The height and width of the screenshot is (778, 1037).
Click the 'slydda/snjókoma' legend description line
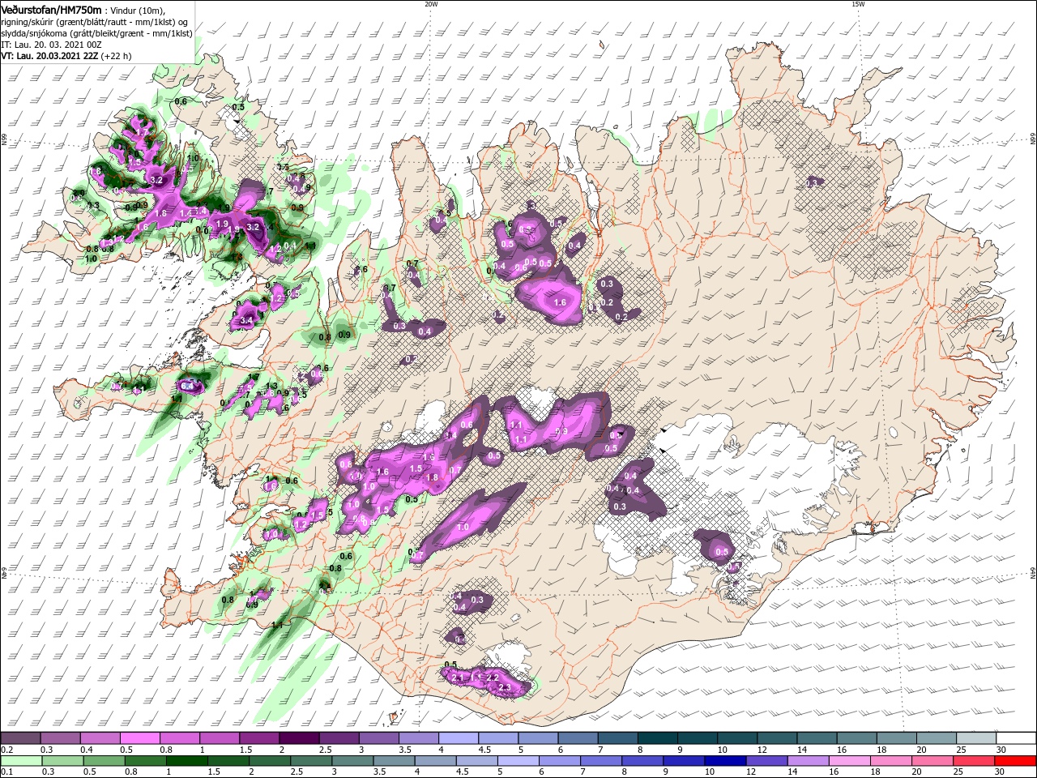point(97,34)
